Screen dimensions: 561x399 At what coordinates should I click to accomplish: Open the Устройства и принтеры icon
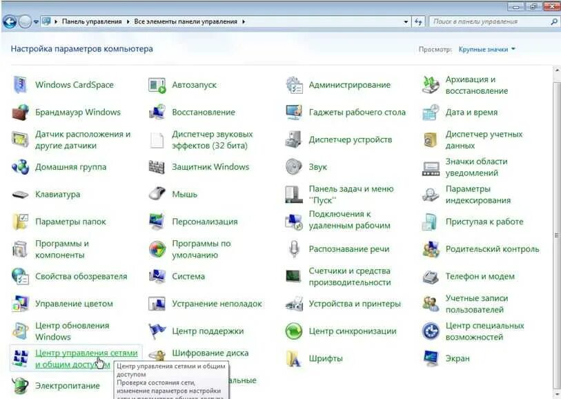coord(294,304)
